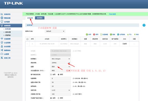Open AP管理 via the AP-device icon
Screen dimensions: 148x101
coord(2,22)
